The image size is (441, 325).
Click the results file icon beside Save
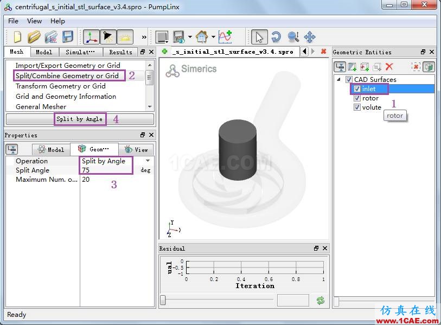51,37
